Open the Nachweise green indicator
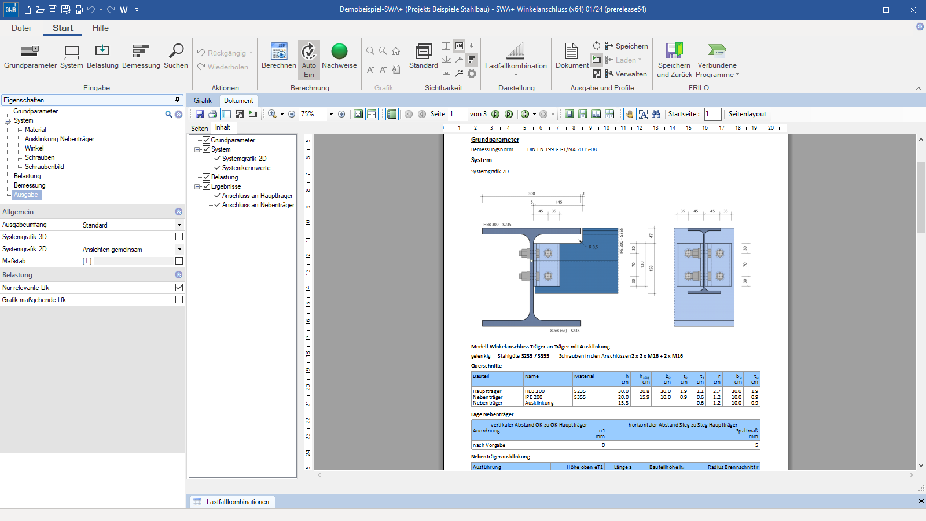 339,57
